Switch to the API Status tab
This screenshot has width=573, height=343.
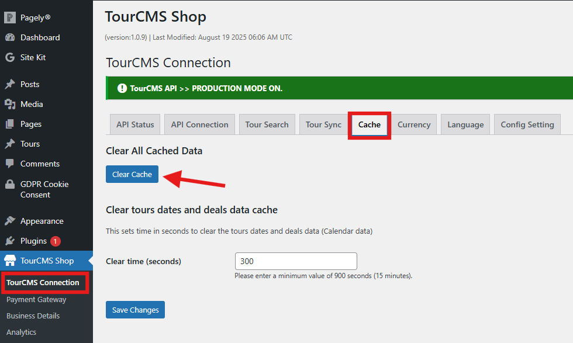[135, 124]
